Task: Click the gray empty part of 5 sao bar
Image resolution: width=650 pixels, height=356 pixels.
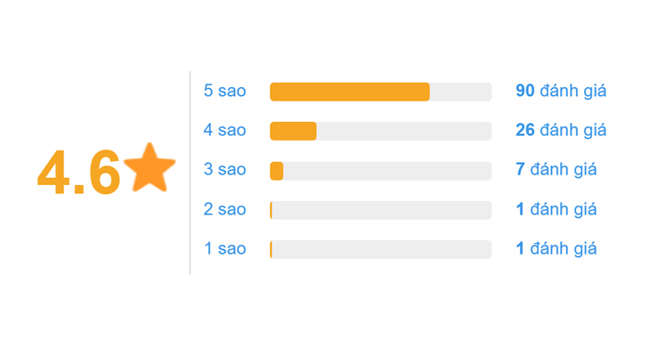Action: coord(460,92)
